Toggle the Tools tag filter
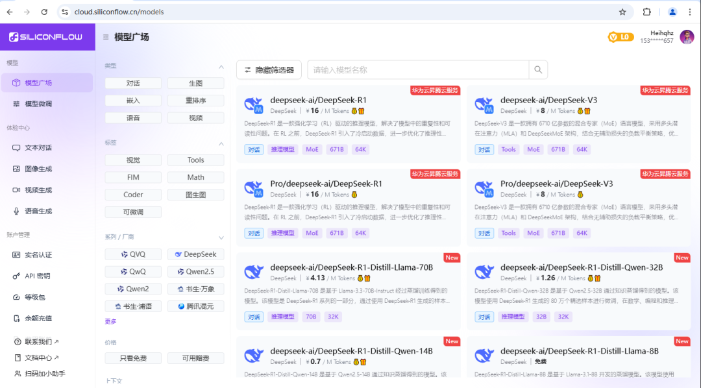The width and height of the screenshot is (701, 388). tap(196, 160)
